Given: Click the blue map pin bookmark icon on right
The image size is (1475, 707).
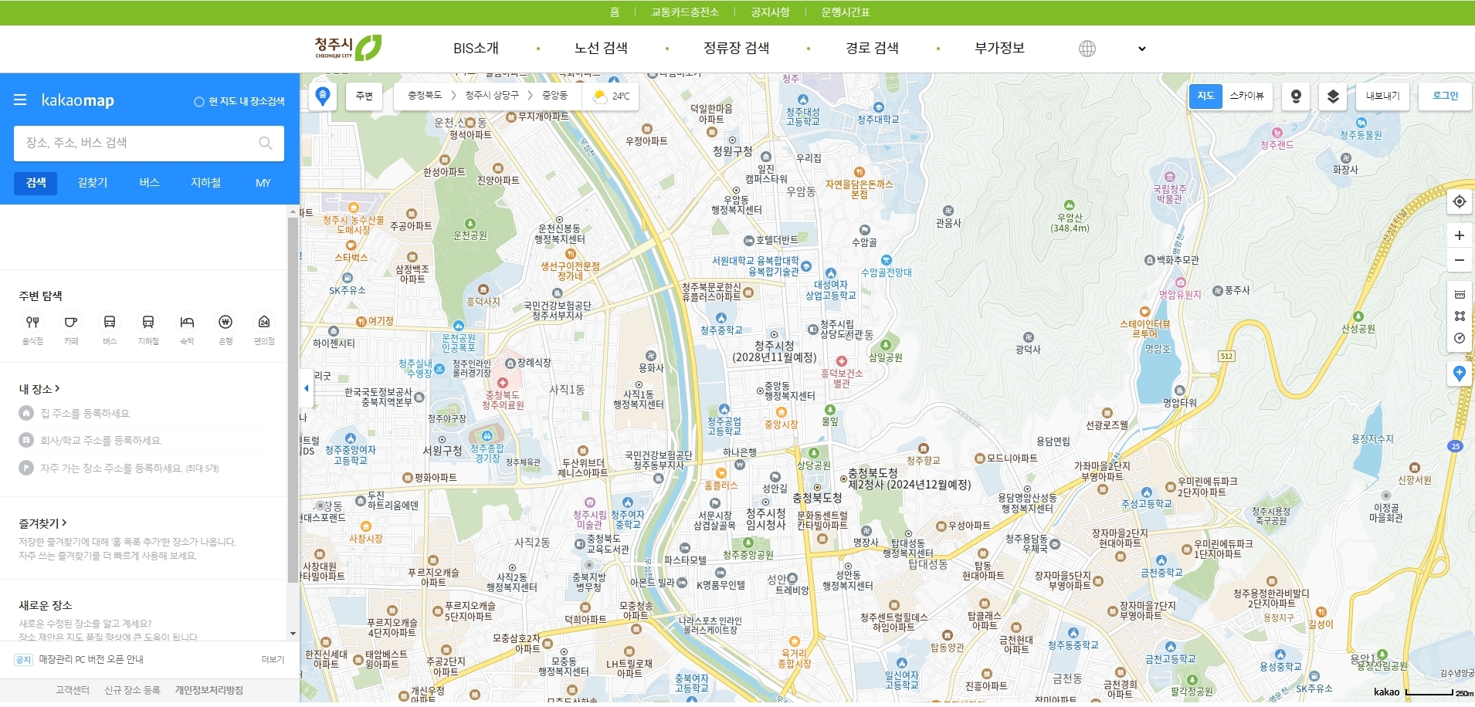Looking at the screenshot, I should click(x=1459, y=374).
